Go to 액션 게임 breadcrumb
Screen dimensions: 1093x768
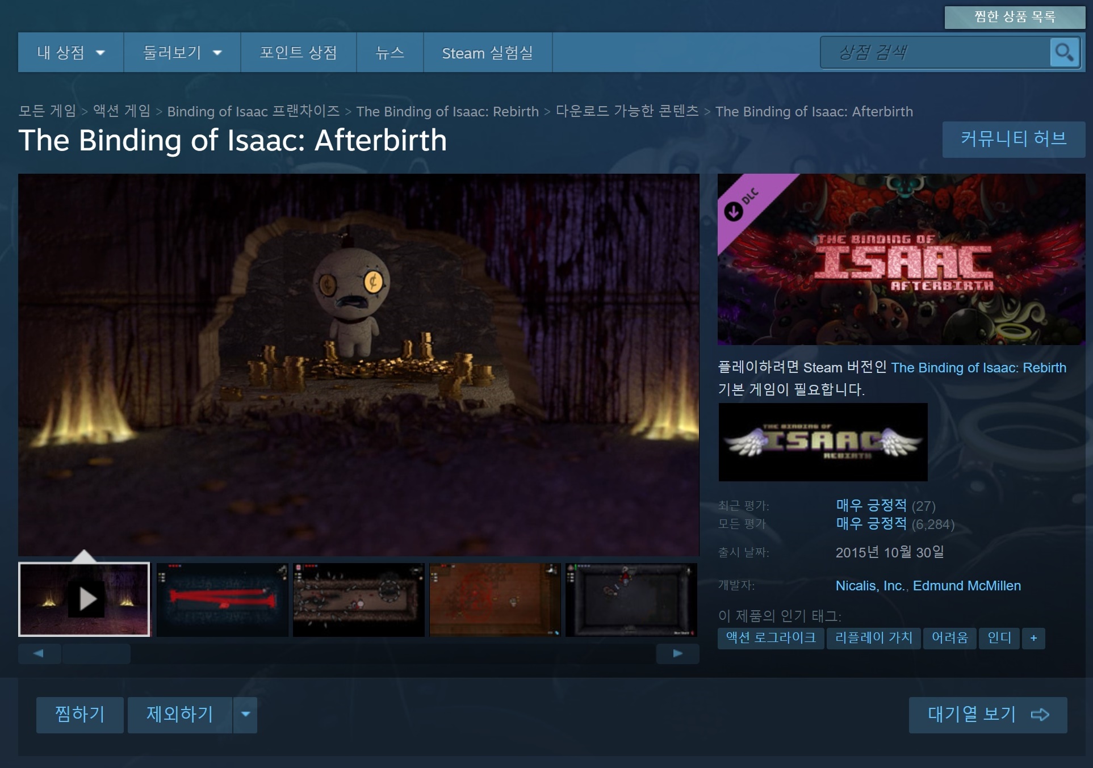click(122, 111)
